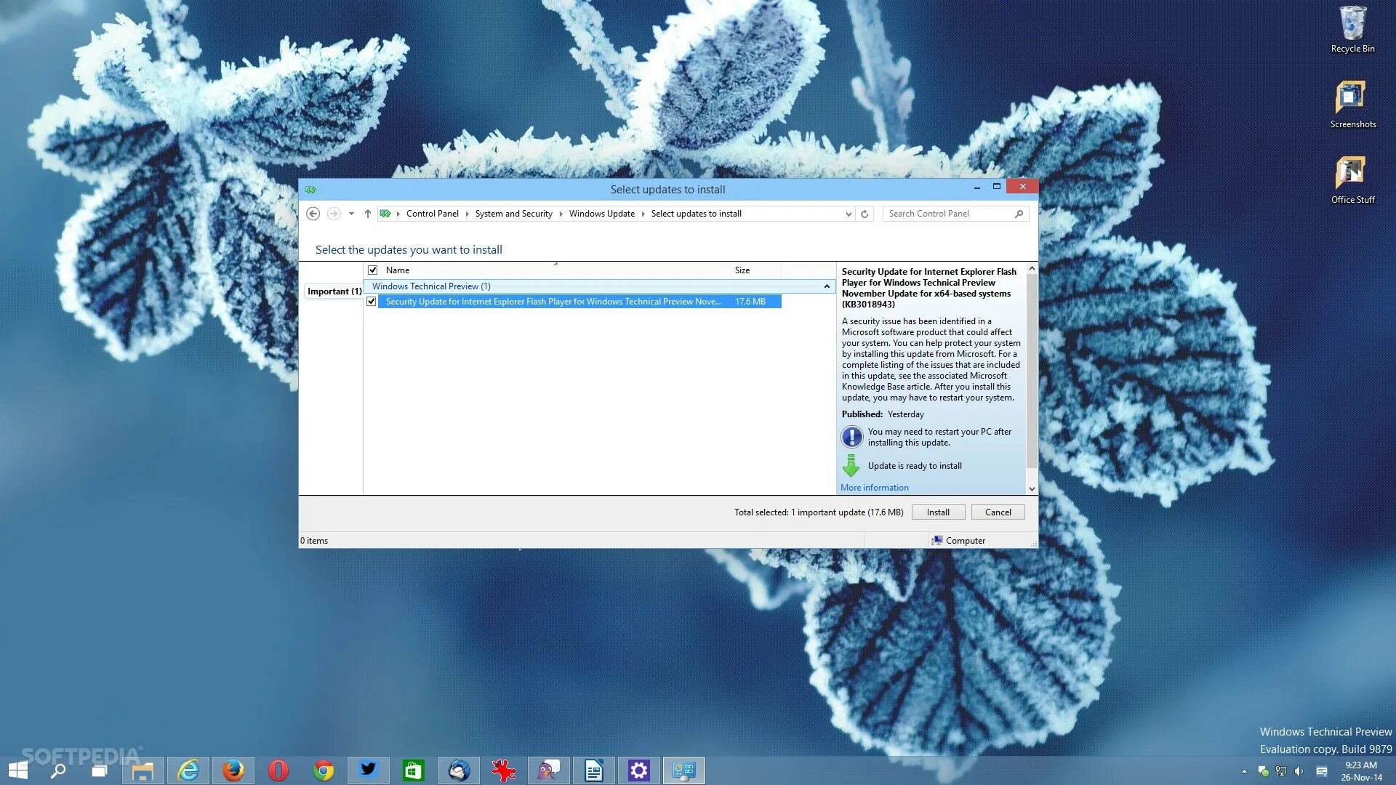Uncheck the Flash Player security update
This screenshot has width=1396, height=785.
point(372,301)
